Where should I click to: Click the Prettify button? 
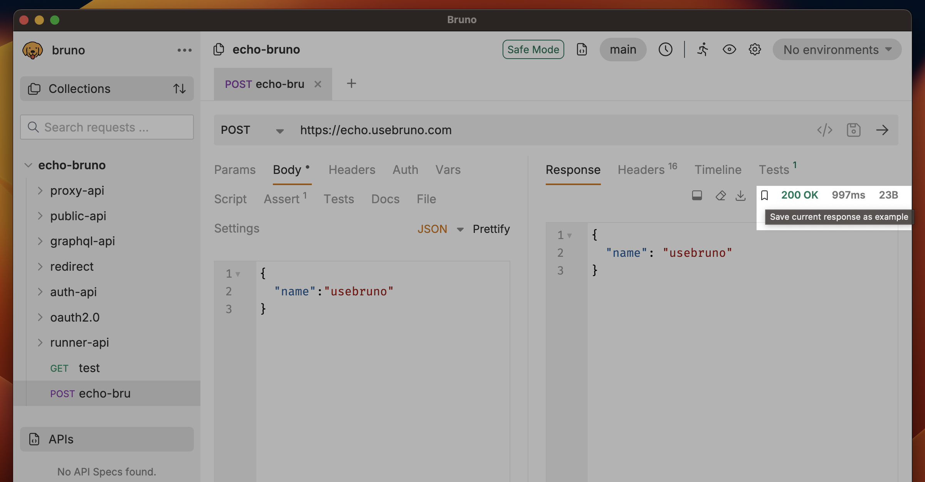click(491, 229)
